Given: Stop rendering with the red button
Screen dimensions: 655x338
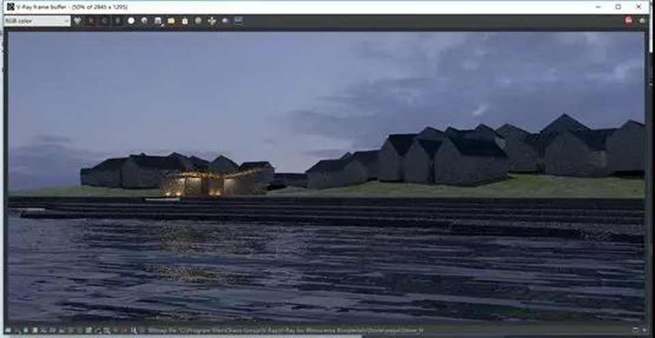Looking at the screenshot, I should (x=628, y=20).
